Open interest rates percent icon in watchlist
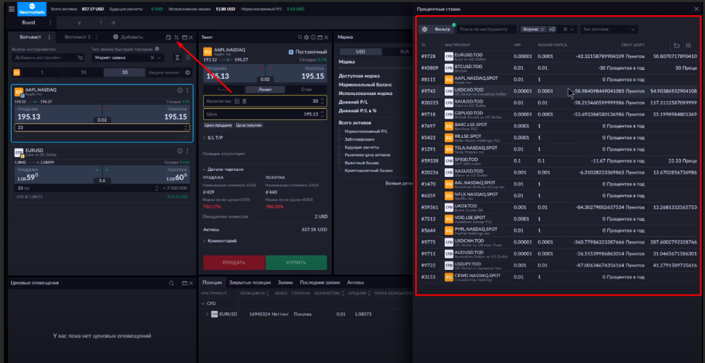Image resolution: width=705 pixels, height=363 pixels. (x=176, y=37)
